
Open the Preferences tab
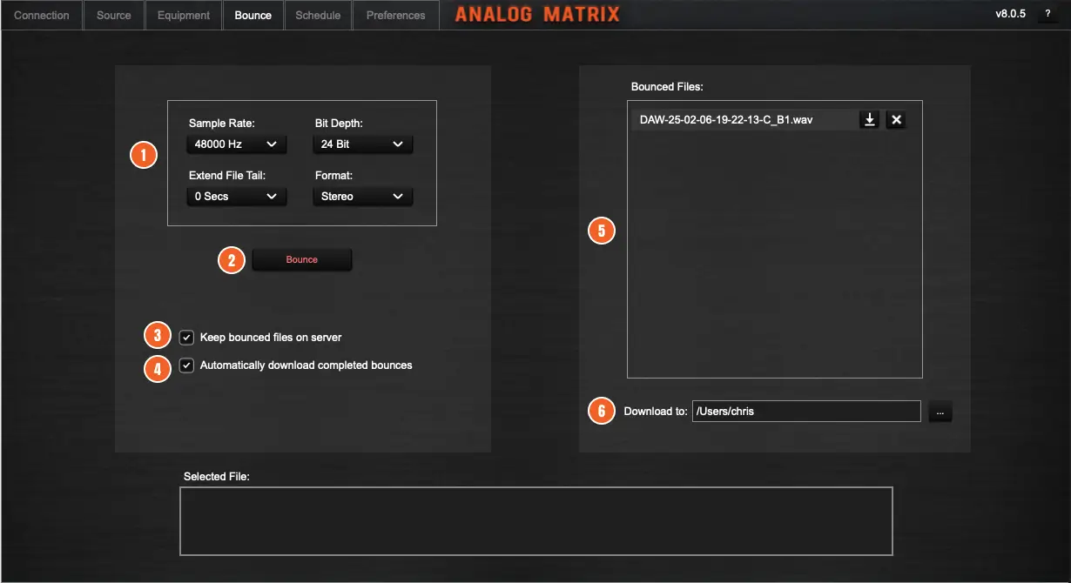click(396, 16)
